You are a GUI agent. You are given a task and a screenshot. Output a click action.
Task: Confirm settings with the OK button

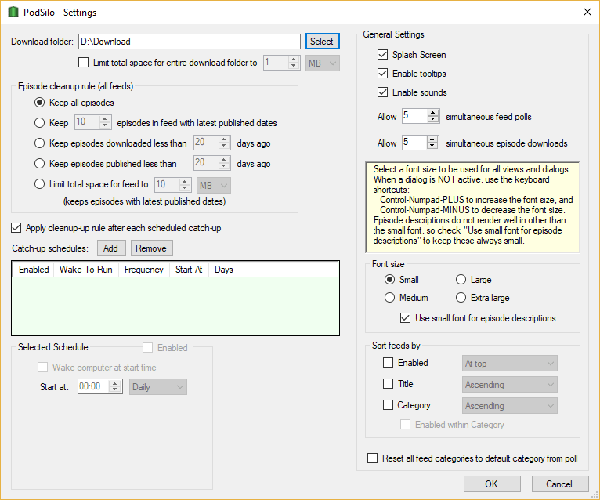coord(491,484)
